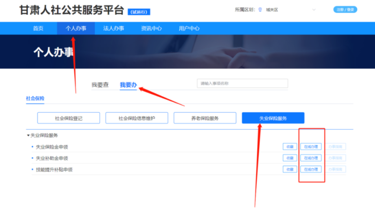
Task: Switch to 我要查 tab
Action: point(100,85)
